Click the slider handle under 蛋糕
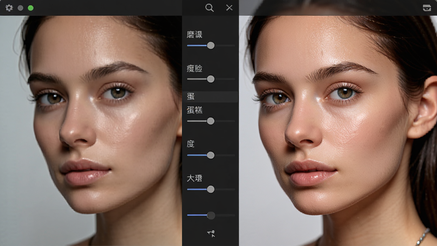 211,121
